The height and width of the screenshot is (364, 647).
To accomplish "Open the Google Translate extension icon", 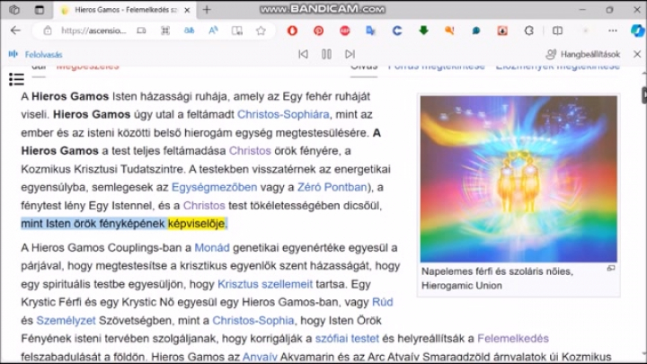I will (x=370, y=31).
